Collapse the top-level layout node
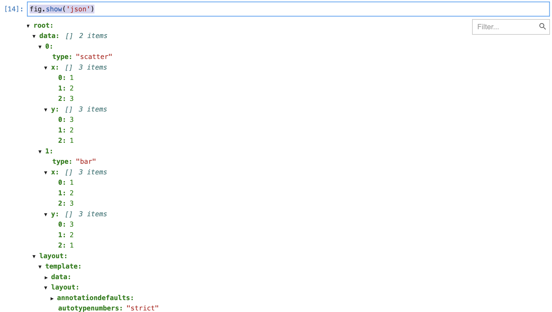Viewport: 552px width, 312px height. pos(34,256)
